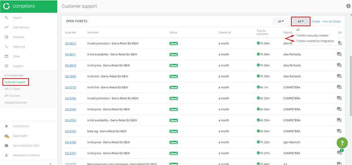The height and width of the screenshot is (165, 352).
Task: Open ticket OS-5809
Action: point(70,76)
